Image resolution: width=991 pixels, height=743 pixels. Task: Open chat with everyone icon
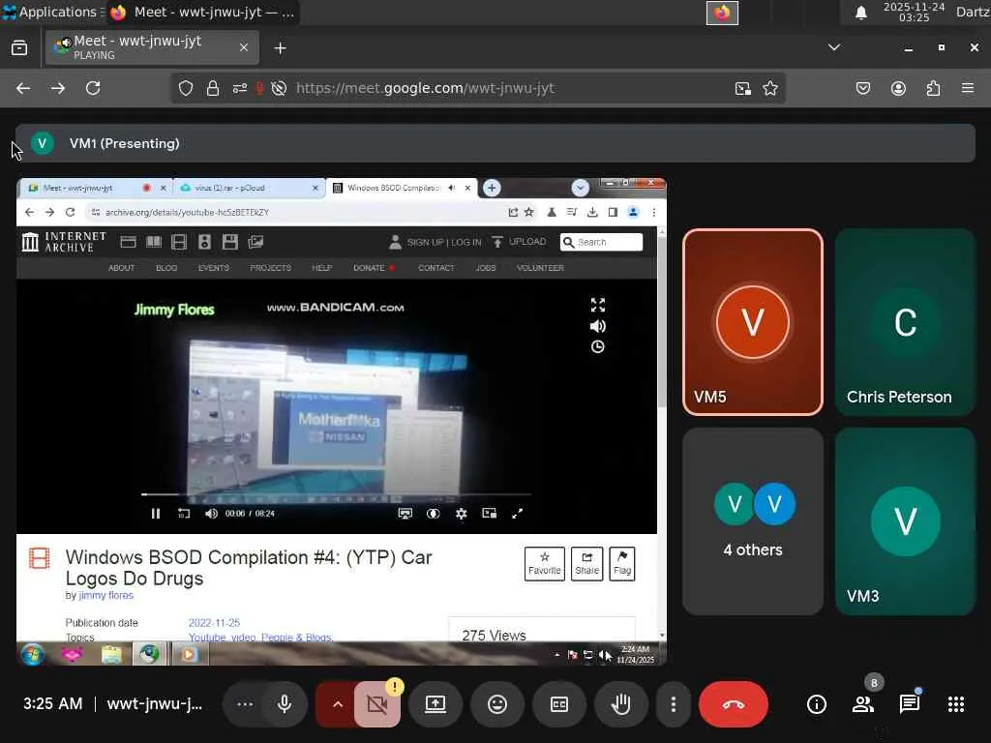[x=910, y=702]
